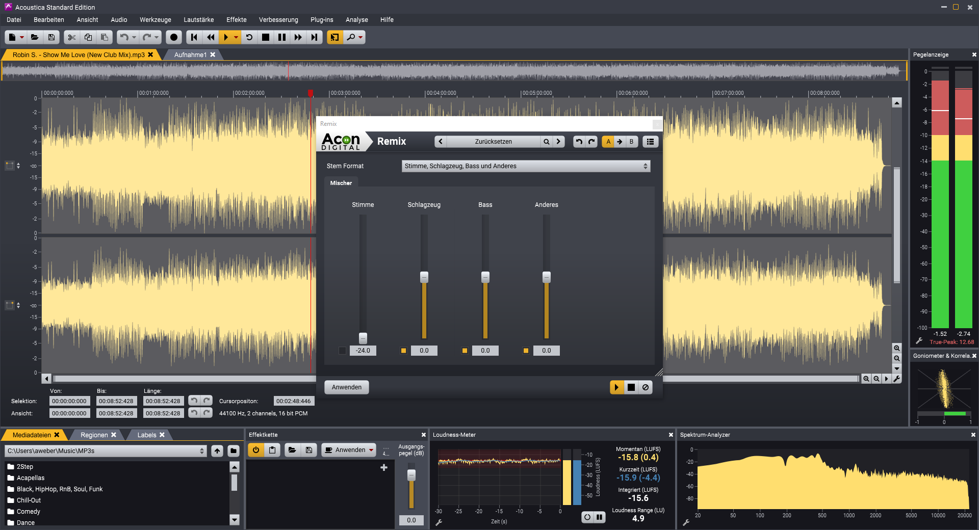Switch to the Aufnahme1 tab
The width and height of the screenshot is (979, 530).
click(190, 55)
